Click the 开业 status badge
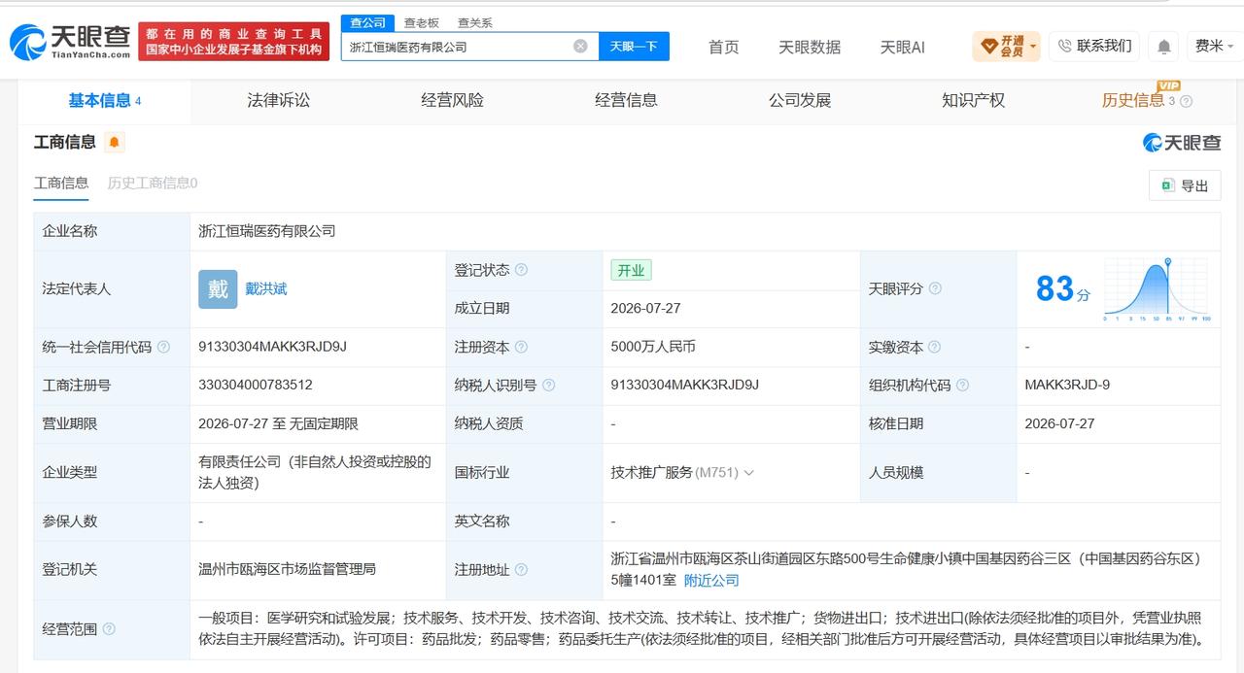Viewport: 1244px width, 673px height. coord(631,270)
